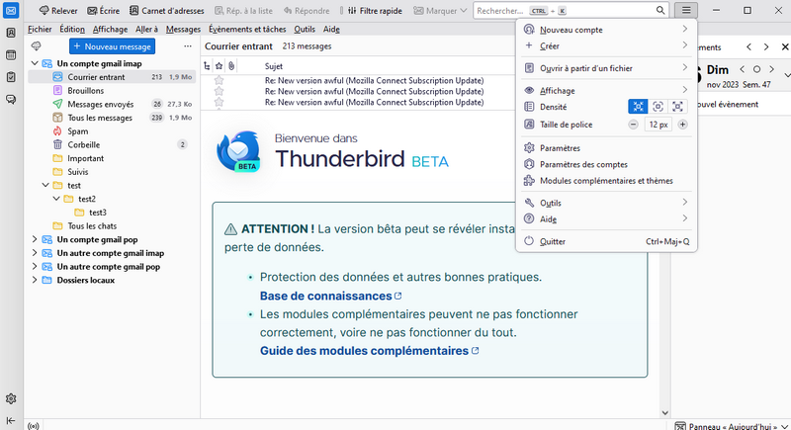The height and width of the screenshot is (430, 791).
Task: Click the settings gear in sidebar
Action: click(x=10, y=398)
